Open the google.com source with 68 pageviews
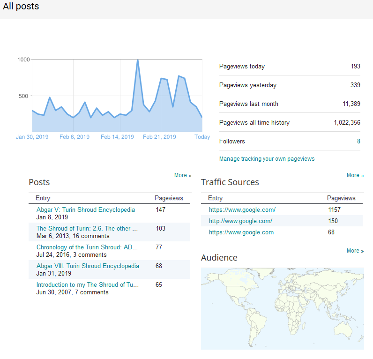Viewport: 373px width, 359px height. (x=241, y=232)
